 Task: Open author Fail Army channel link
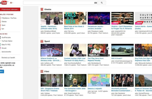pos(71,31)
